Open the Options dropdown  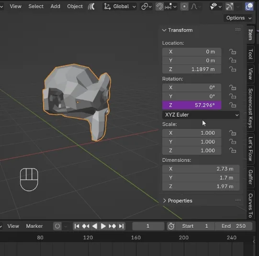pos(238,18)
